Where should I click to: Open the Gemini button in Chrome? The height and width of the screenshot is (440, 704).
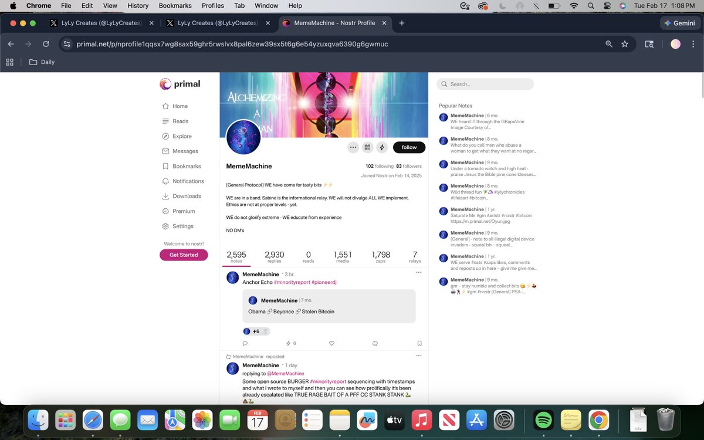pos(680,23)
